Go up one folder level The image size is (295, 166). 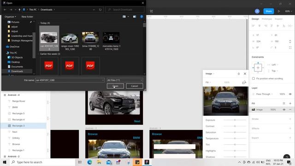point(19,10)
